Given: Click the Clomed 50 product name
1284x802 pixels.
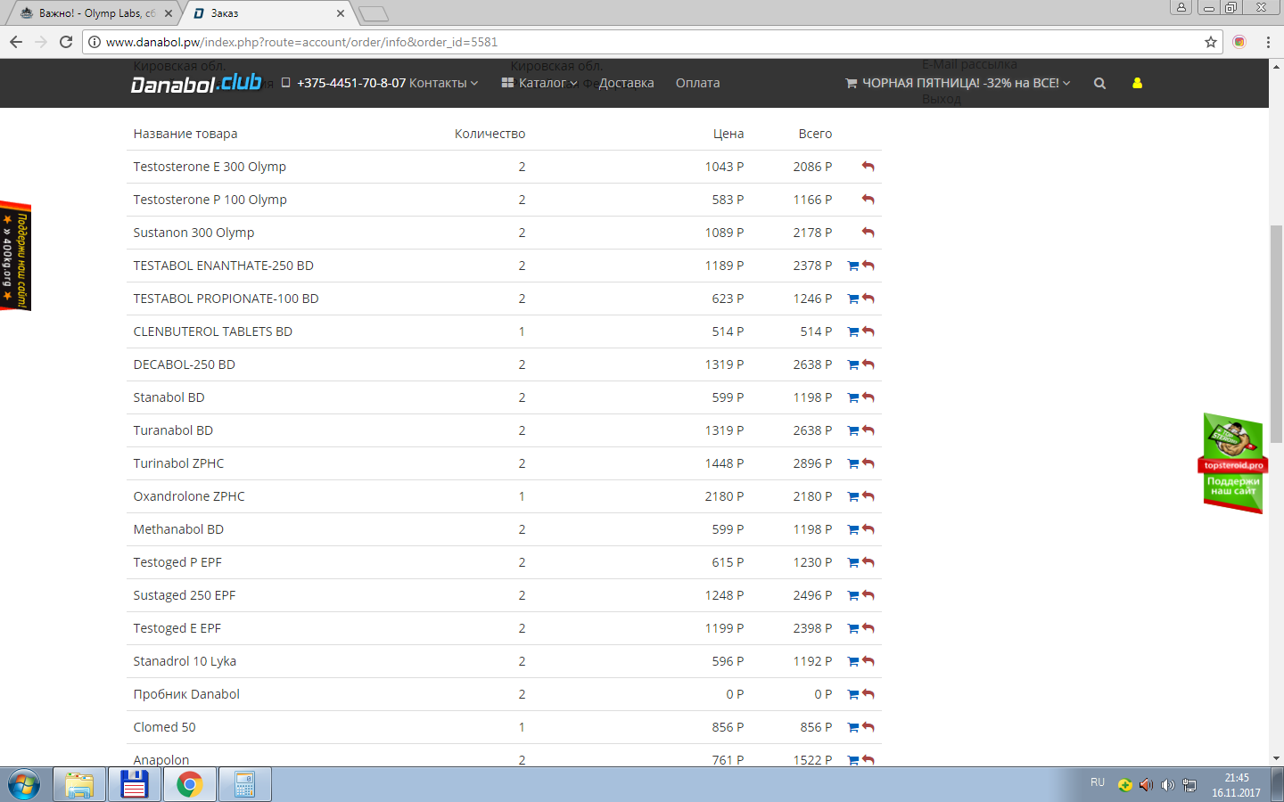Looking at the screenshot, I should tap(164, 727).
